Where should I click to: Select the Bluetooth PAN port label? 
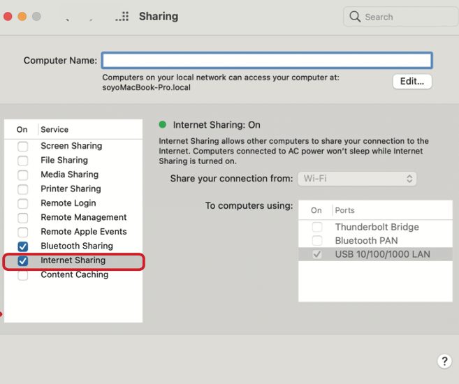366,241
